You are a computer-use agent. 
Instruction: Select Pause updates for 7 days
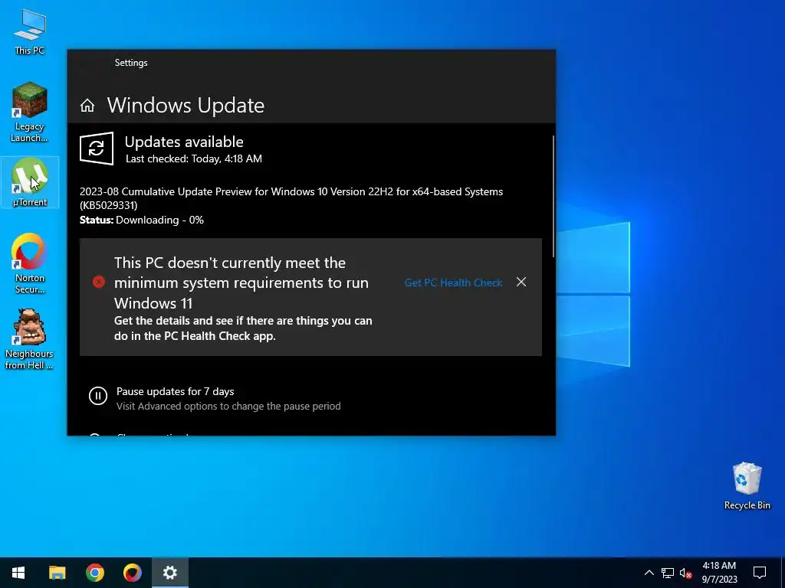click(x=176, y=391)
